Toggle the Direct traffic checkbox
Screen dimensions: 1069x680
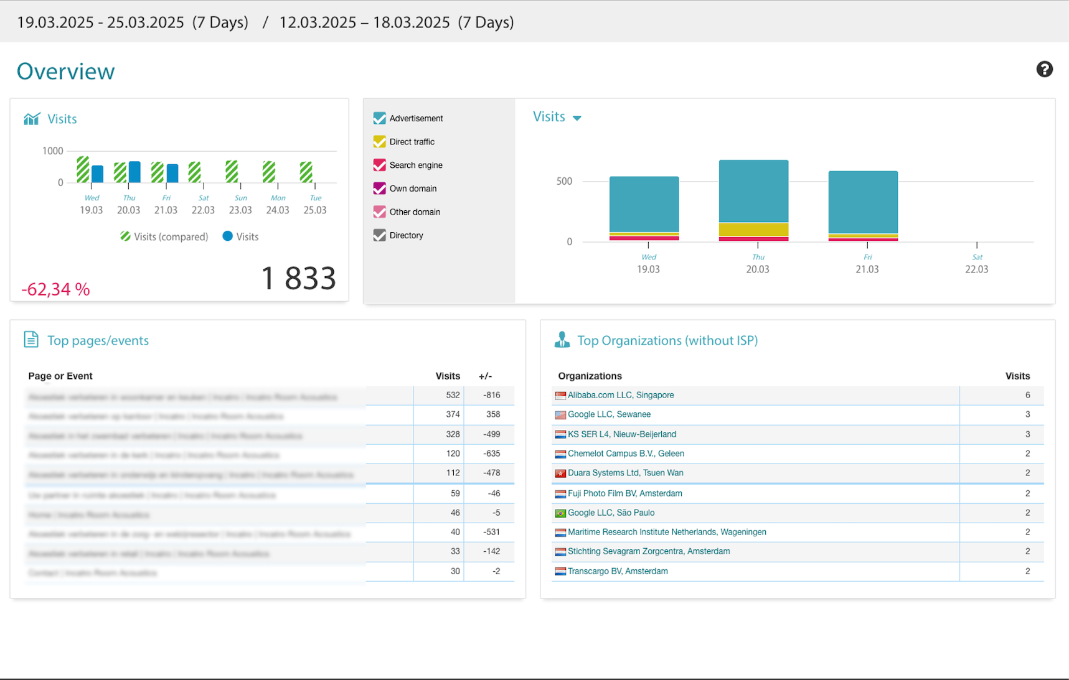pos(379,141)
